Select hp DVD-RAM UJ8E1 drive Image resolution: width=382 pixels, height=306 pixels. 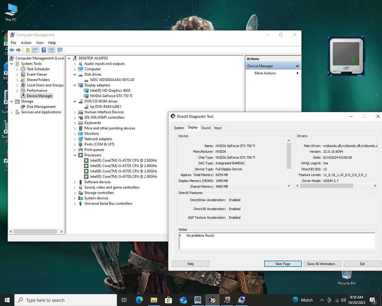point(105,107)
